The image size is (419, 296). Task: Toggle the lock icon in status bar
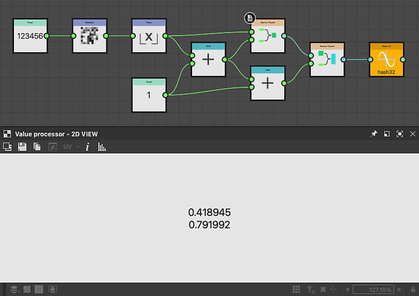click(x=413, y=289)
